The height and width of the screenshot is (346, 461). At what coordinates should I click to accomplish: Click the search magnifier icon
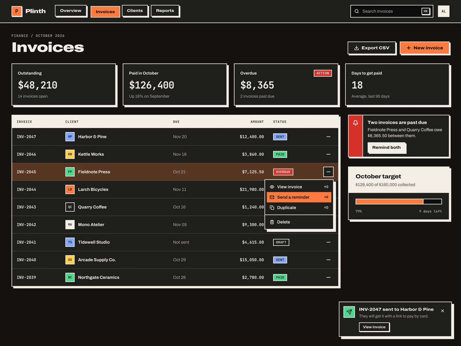(357, 11)
